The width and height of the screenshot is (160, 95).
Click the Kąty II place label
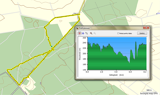[76, 13]
